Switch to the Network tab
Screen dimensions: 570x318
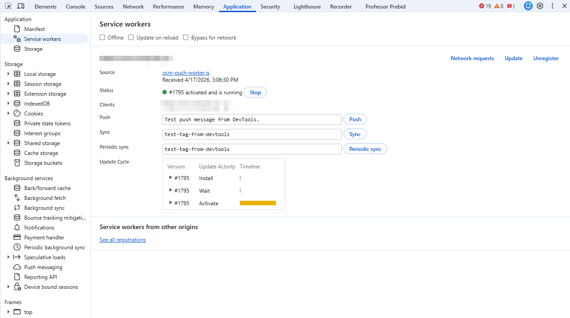tap(133, 6)
